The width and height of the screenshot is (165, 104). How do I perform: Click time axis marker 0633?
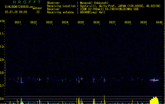49,22
